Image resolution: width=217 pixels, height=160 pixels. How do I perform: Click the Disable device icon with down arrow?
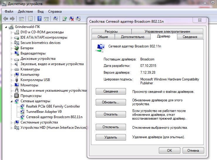tap(78, 19)
